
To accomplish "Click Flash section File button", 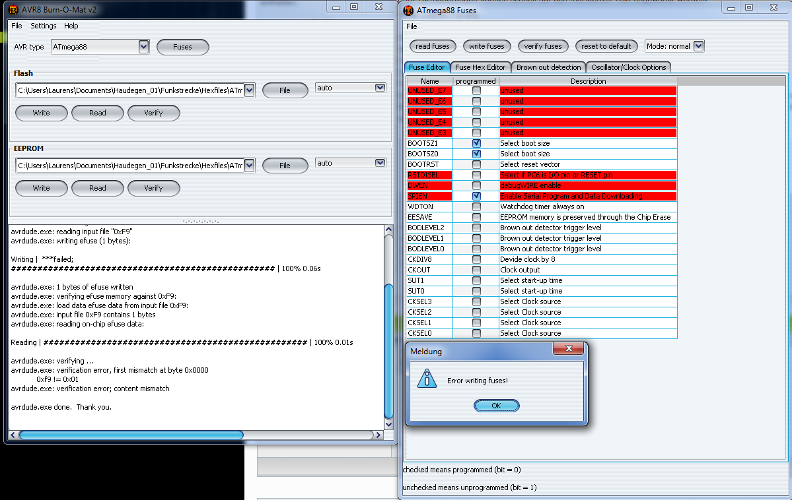I will 285,90.
